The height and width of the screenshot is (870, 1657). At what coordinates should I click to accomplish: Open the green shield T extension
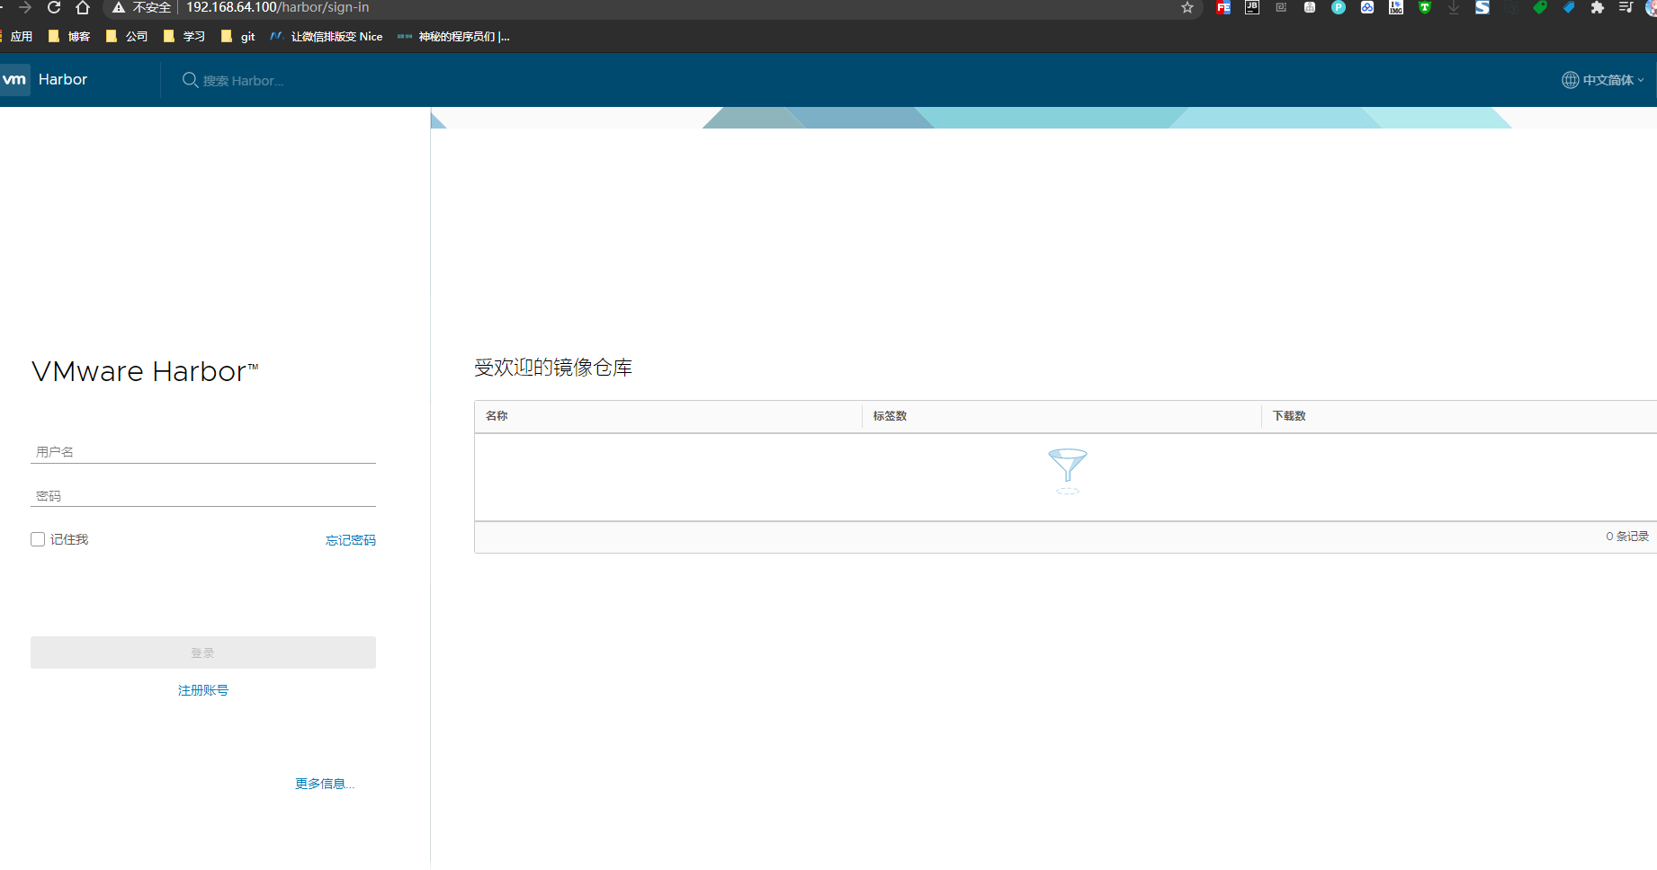1425,7
